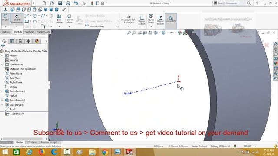The image size is (278, 156).
Task: Expand the manager pane tabs chevron
Action: point(46,41)
